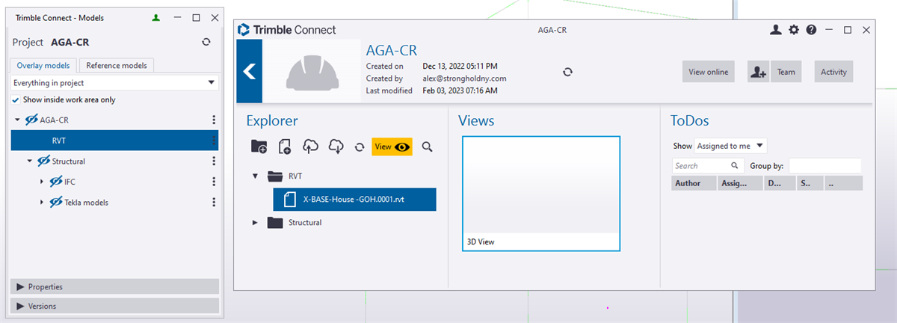This screenshot has height=323, width=897.
Task: Open the IFC row three-dot menu
Action: pyautogui.click(x=214, y=182)
